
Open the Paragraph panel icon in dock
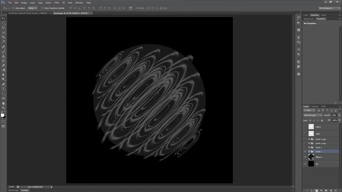(298, 54)
